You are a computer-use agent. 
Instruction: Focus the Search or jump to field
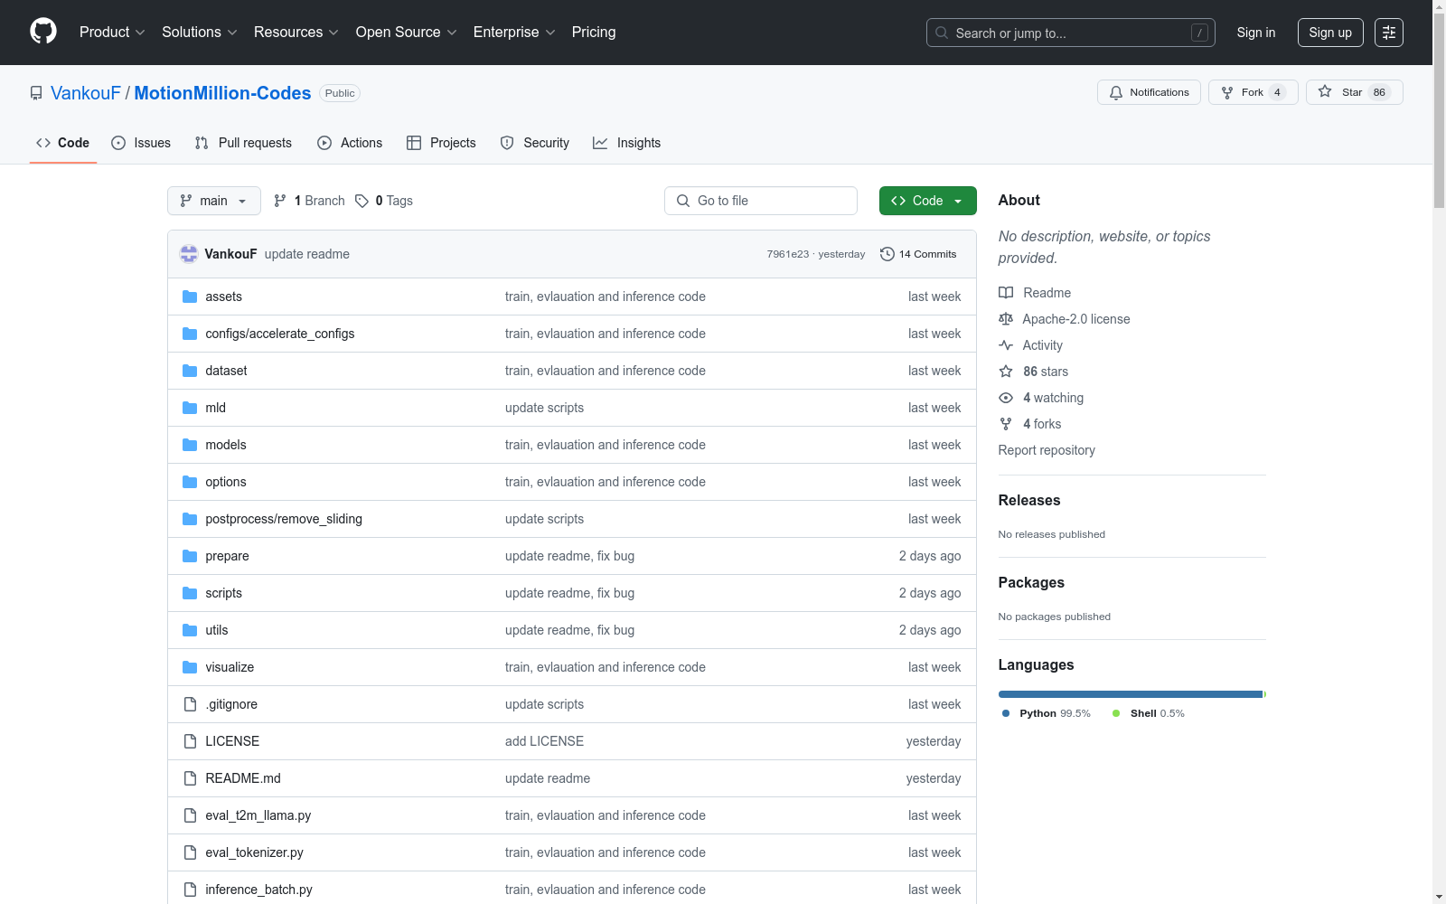[1071, 33]
